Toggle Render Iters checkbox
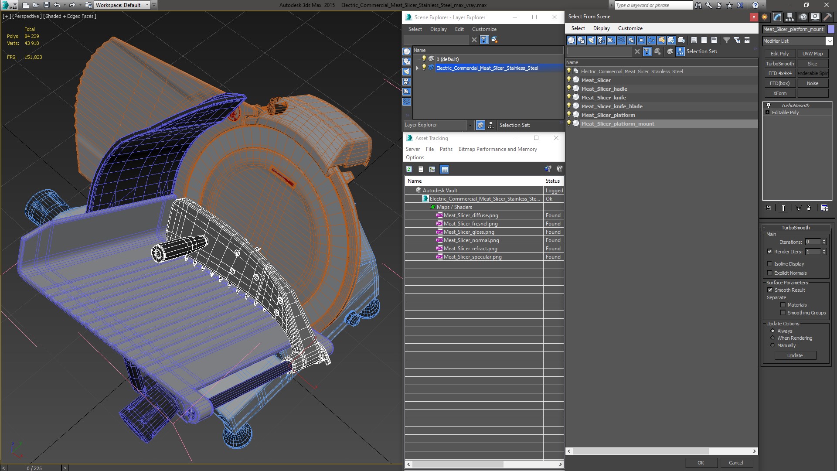 pyautogui.click(x=769, y=252)
